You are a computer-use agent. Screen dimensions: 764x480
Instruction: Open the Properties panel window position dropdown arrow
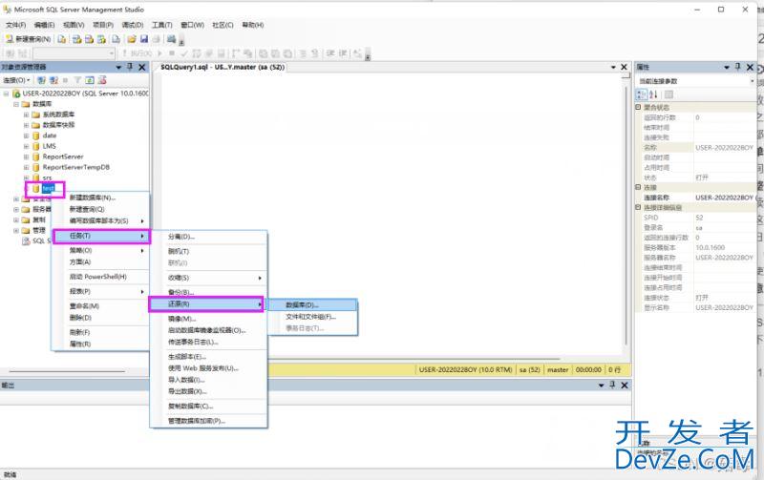tap(727, 67)
